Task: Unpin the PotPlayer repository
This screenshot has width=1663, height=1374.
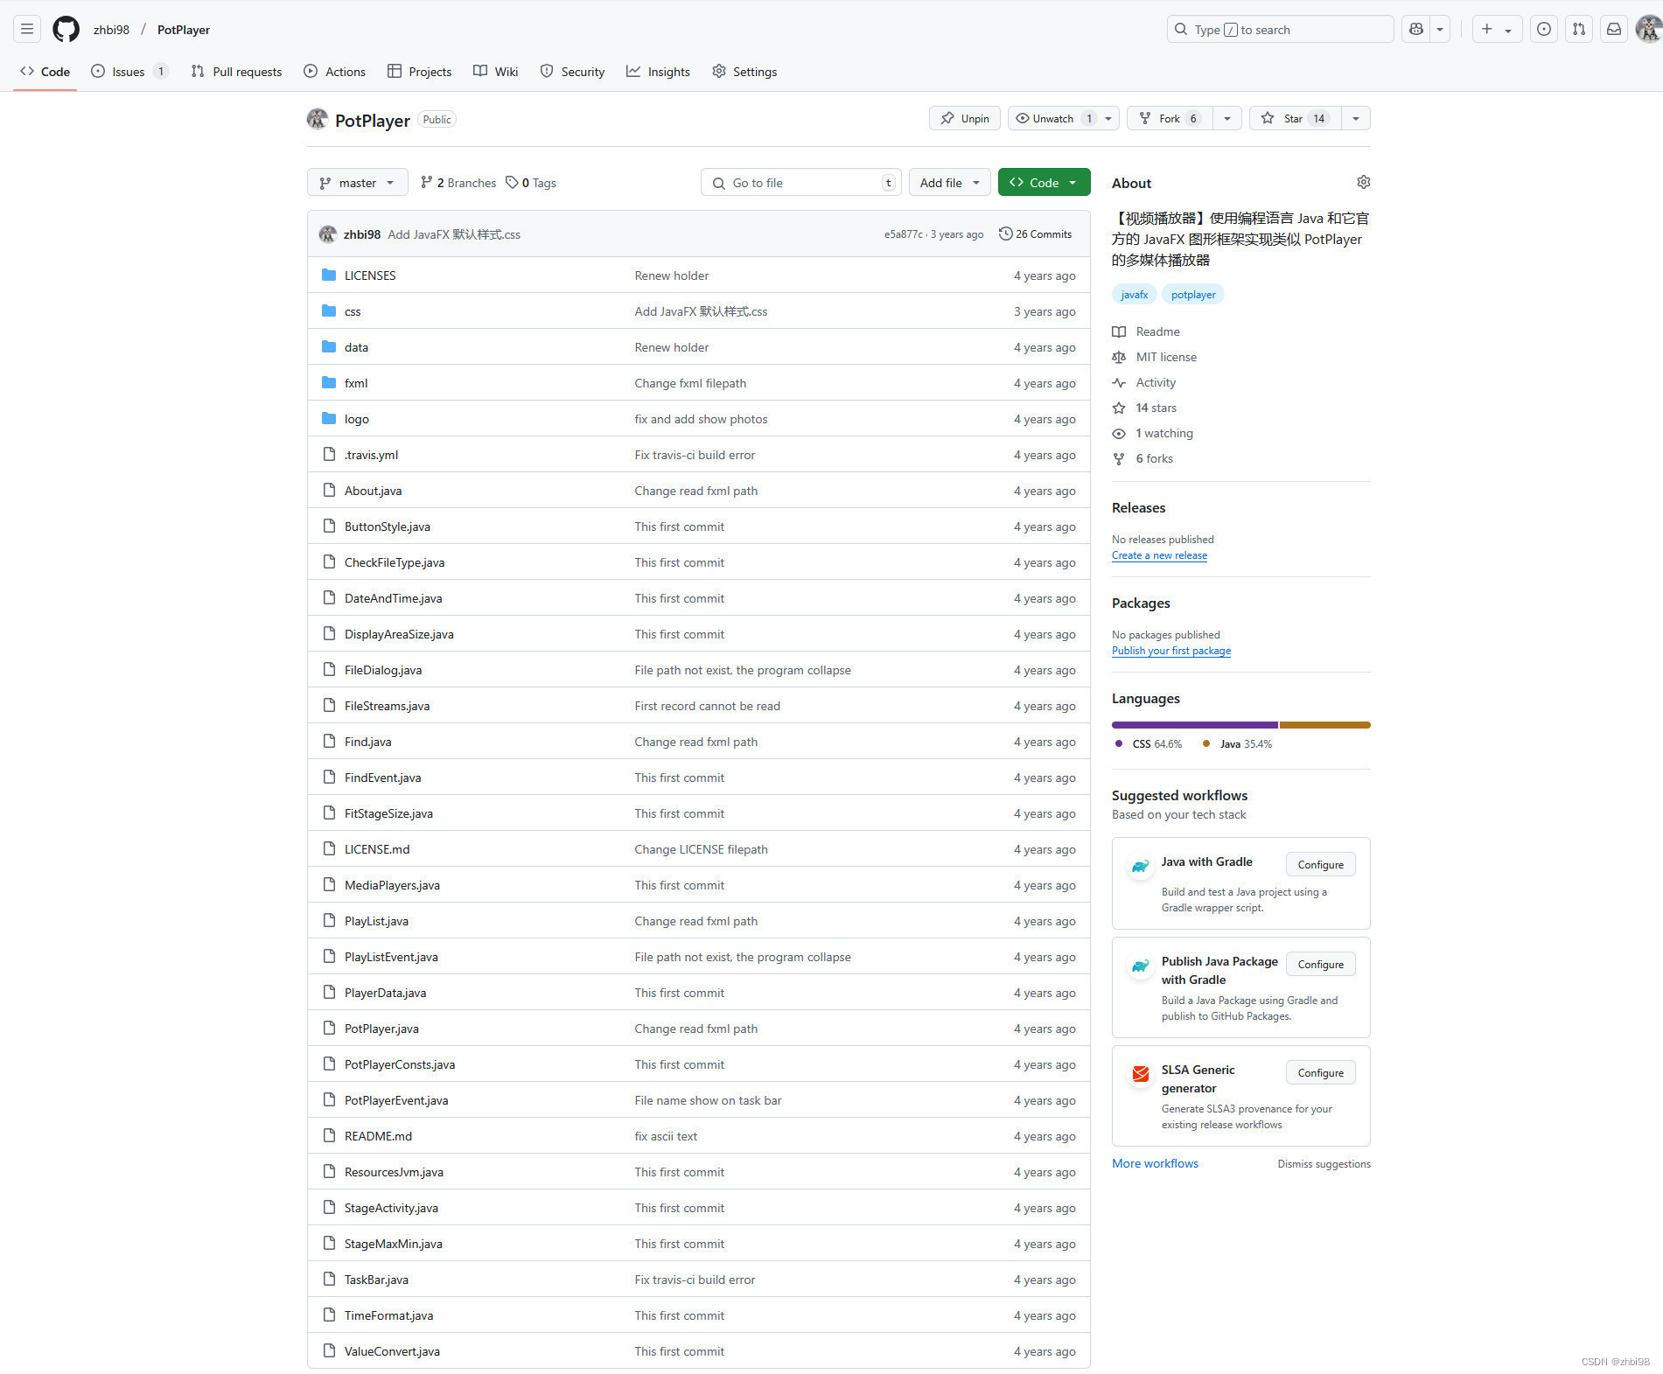Action: pyautogui.click(x=965, y=119)
